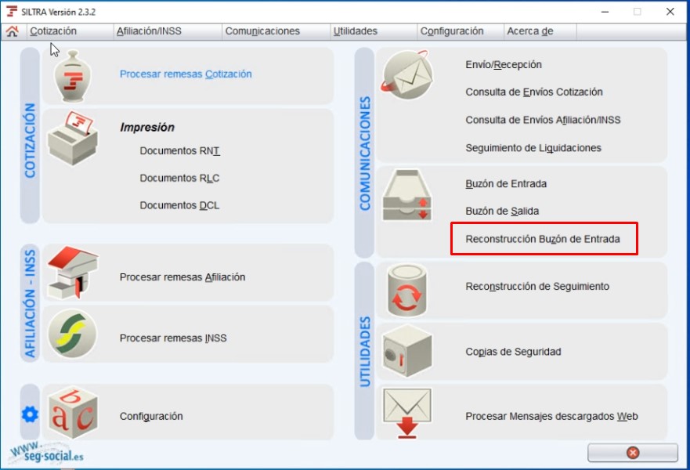Open the Cotización menu
Screen dimensions: 690x470
[53, 31]
